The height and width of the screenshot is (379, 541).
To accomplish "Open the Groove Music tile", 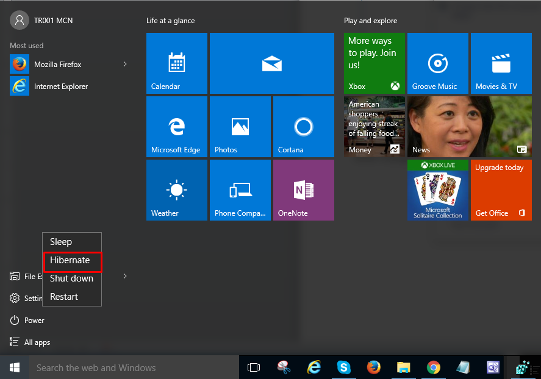I will tap(437, 63).
